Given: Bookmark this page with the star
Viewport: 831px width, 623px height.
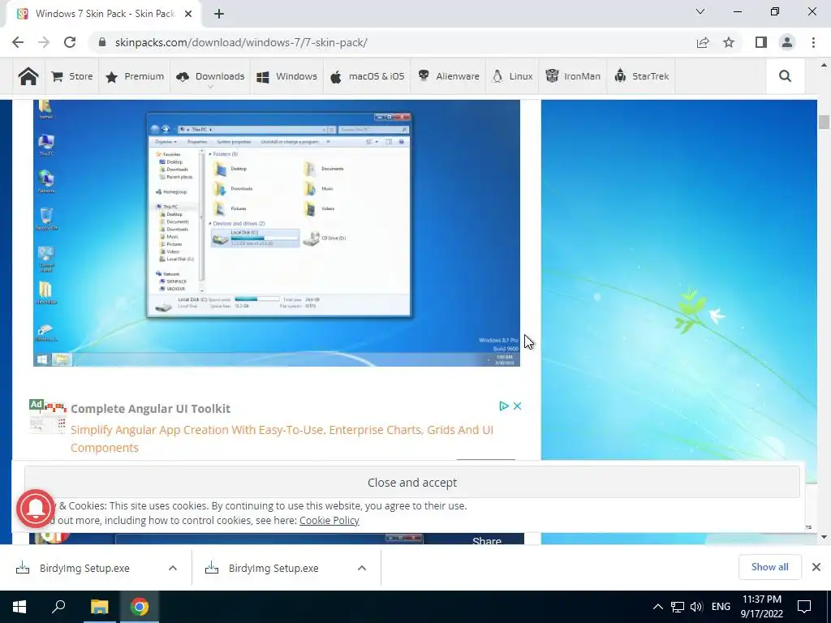Looking at the screenshot, I should click(x=729, y=42).
